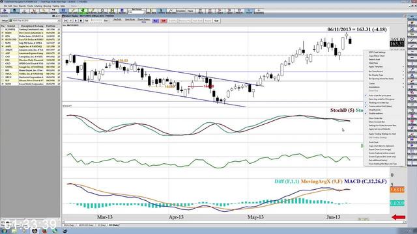Image resolution: width=417 pixels, height=234 pixels.
Task: Step replay back one bar
Action: point(71,20)
